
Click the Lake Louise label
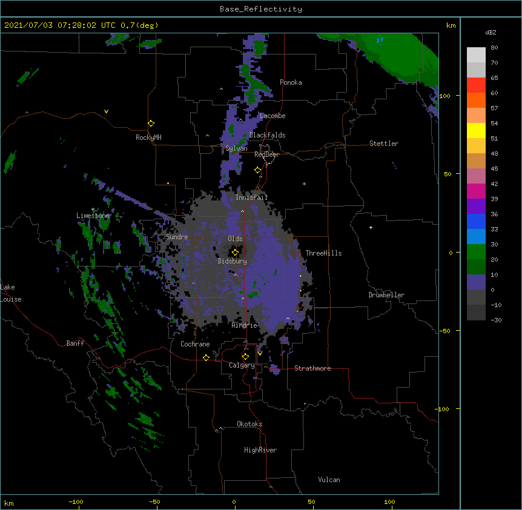[x=11, y=293]
